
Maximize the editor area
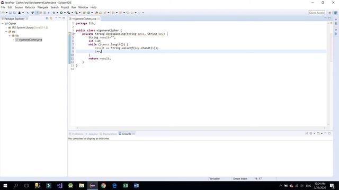[x=329, y=18]
